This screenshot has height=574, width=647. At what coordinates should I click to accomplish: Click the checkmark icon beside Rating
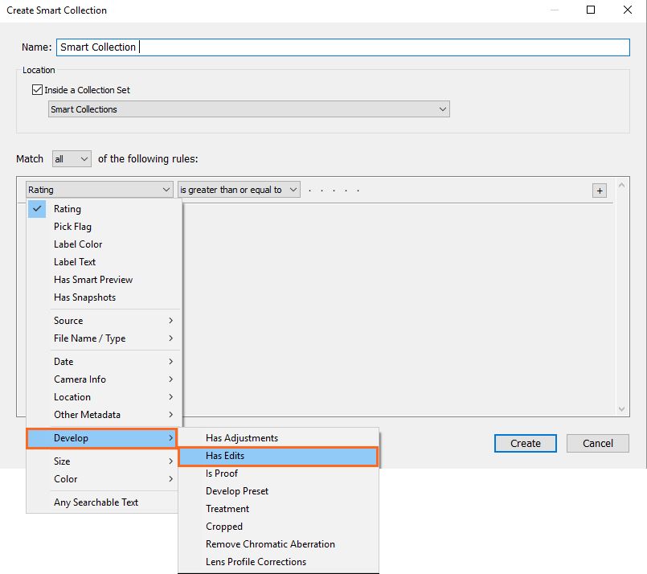click(x=37, y=208)
